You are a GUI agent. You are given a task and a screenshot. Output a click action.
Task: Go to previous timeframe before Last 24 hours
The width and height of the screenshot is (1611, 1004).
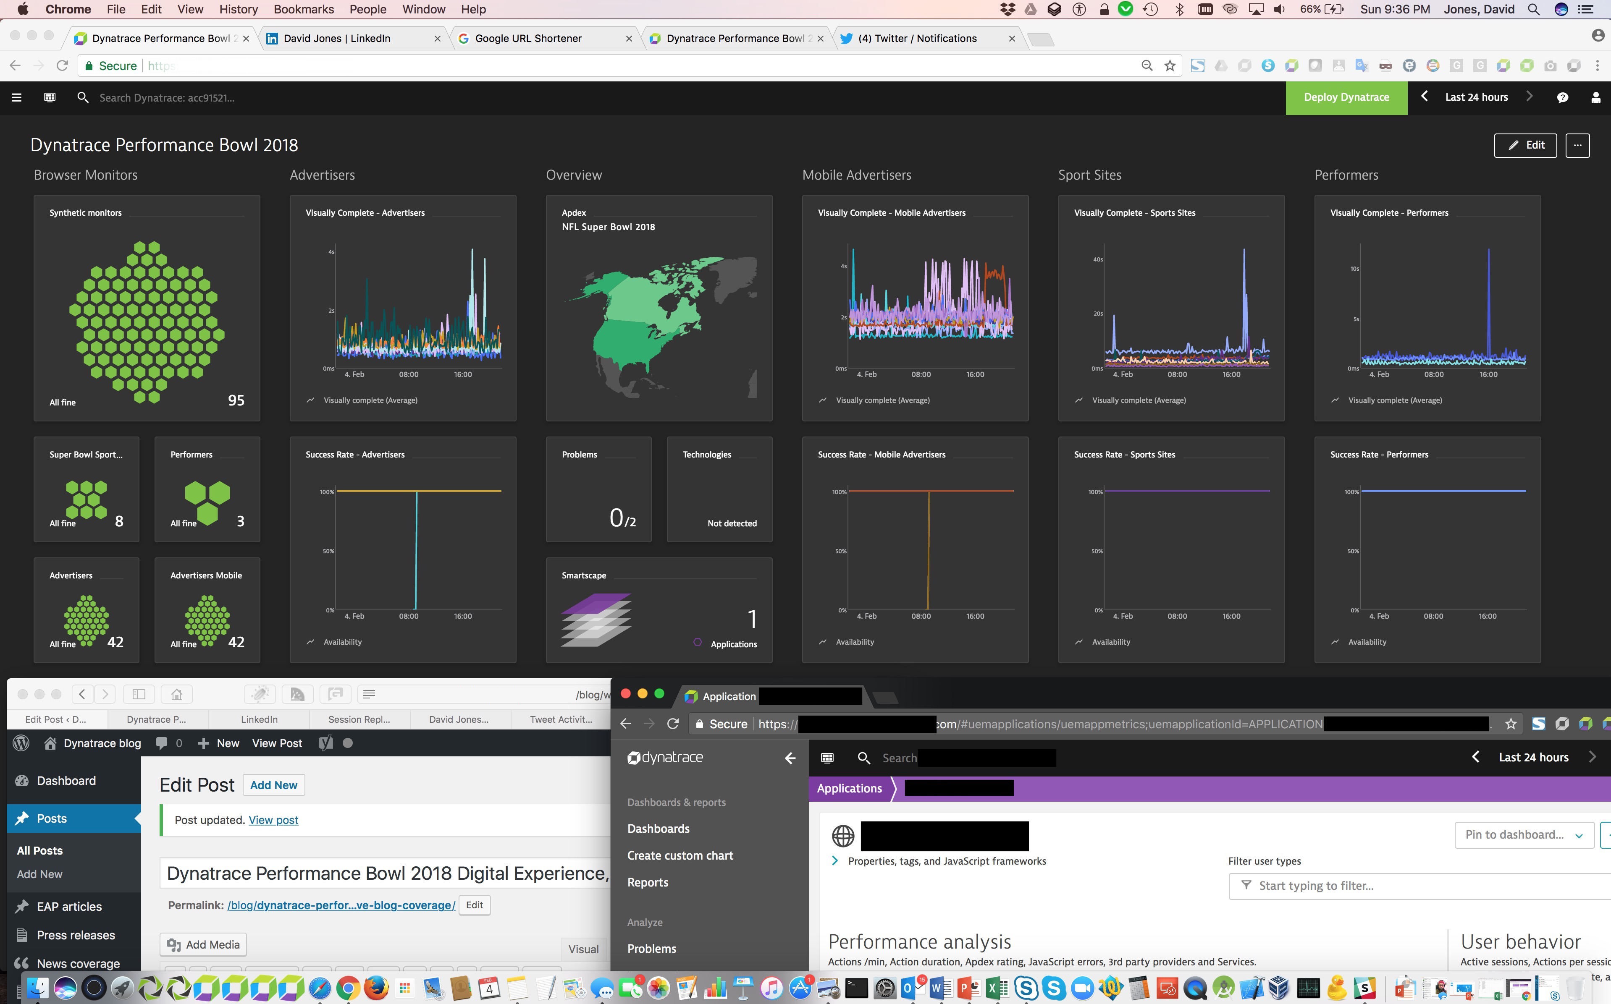[x=1424, y=96]
